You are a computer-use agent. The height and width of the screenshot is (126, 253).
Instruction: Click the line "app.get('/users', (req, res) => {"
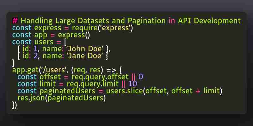[x=67, y=70]
